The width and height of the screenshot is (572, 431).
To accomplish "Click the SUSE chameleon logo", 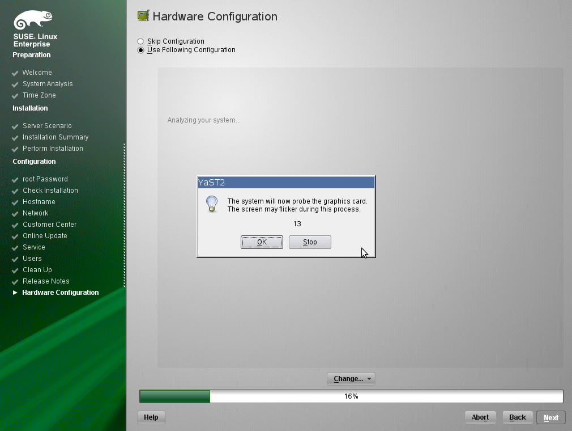I will [x=33, y=20].
